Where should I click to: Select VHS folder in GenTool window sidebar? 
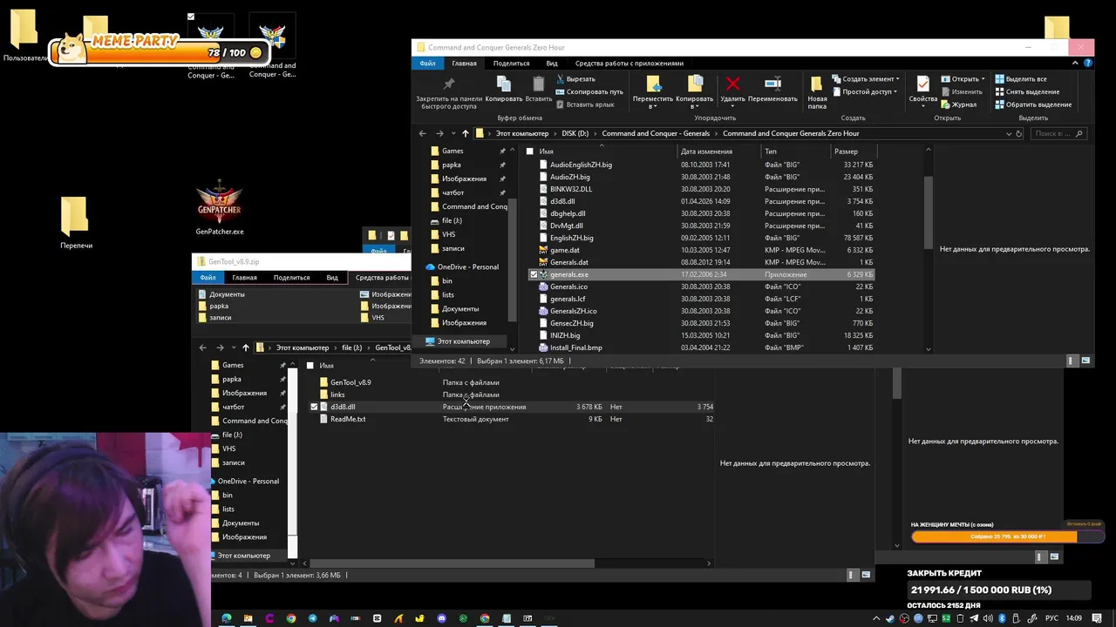(228, 448)
